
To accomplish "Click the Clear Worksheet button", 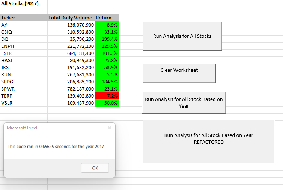I will (179, 73).
